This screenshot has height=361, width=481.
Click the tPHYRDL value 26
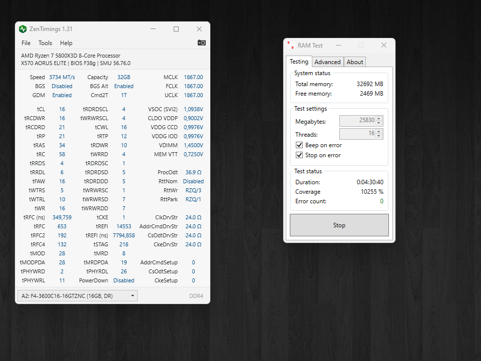(124, 271)
